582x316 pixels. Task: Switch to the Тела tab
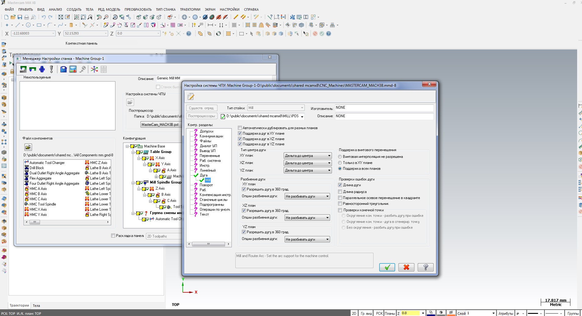[36, 306]
